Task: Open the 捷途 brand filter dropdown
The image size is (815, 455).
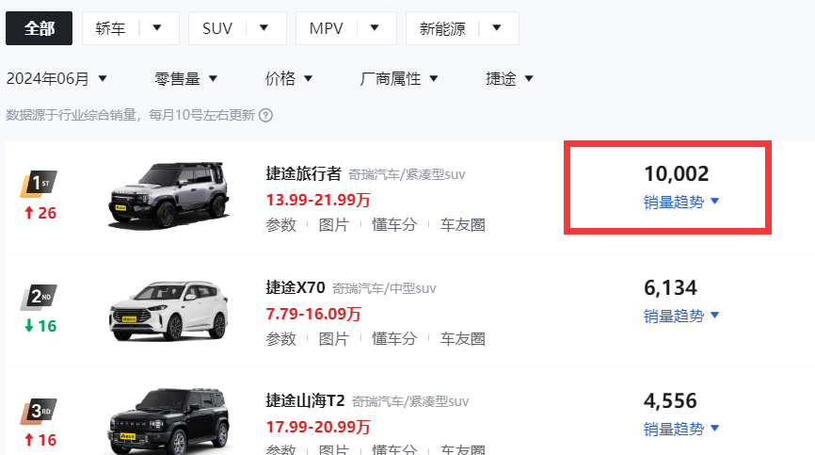Action: tap(509, 78)
